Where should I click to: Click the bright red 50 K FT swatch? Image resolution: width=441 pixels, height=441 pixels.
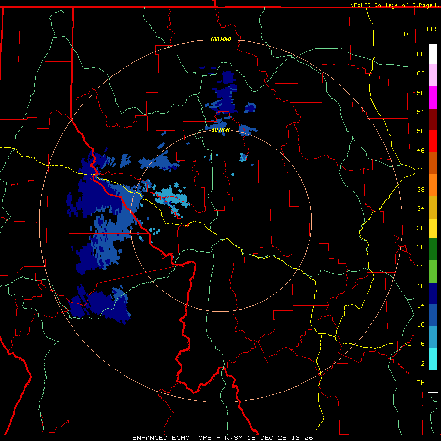433,141
